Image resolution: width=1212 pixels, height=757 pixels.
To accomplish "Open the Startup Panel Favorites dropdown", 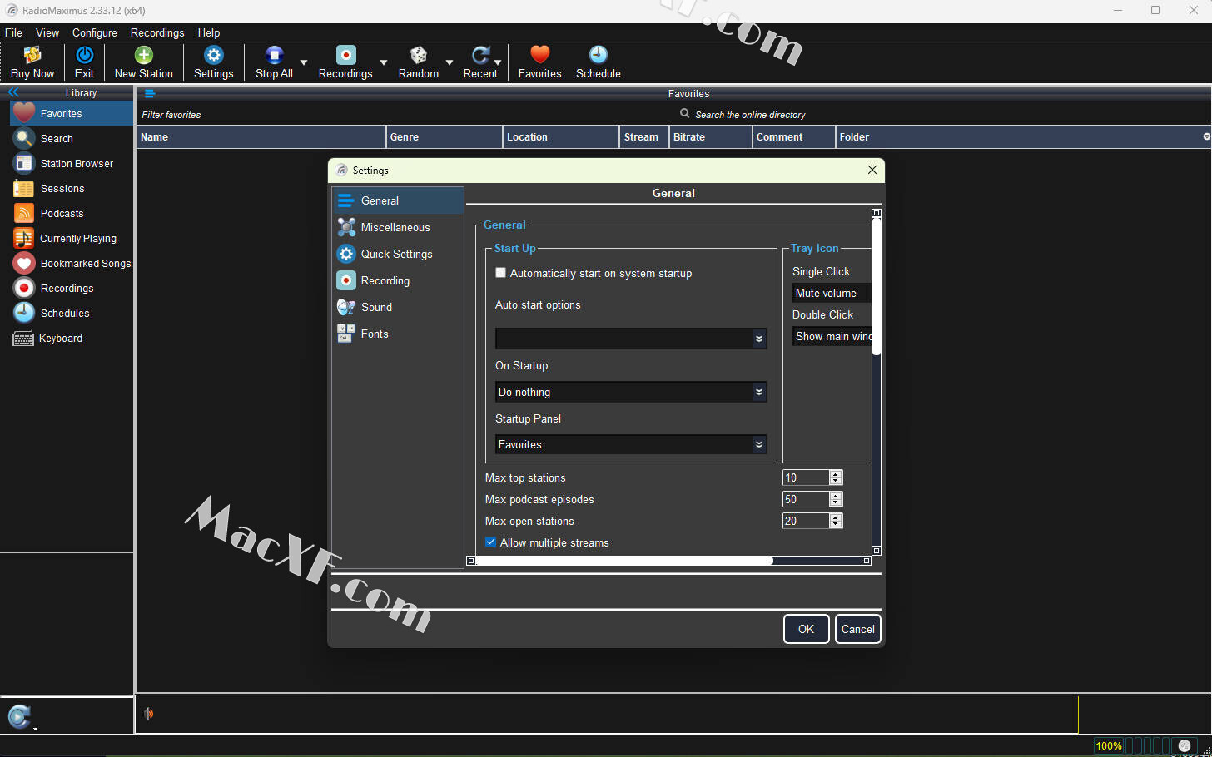I will (x=758, y=445).
